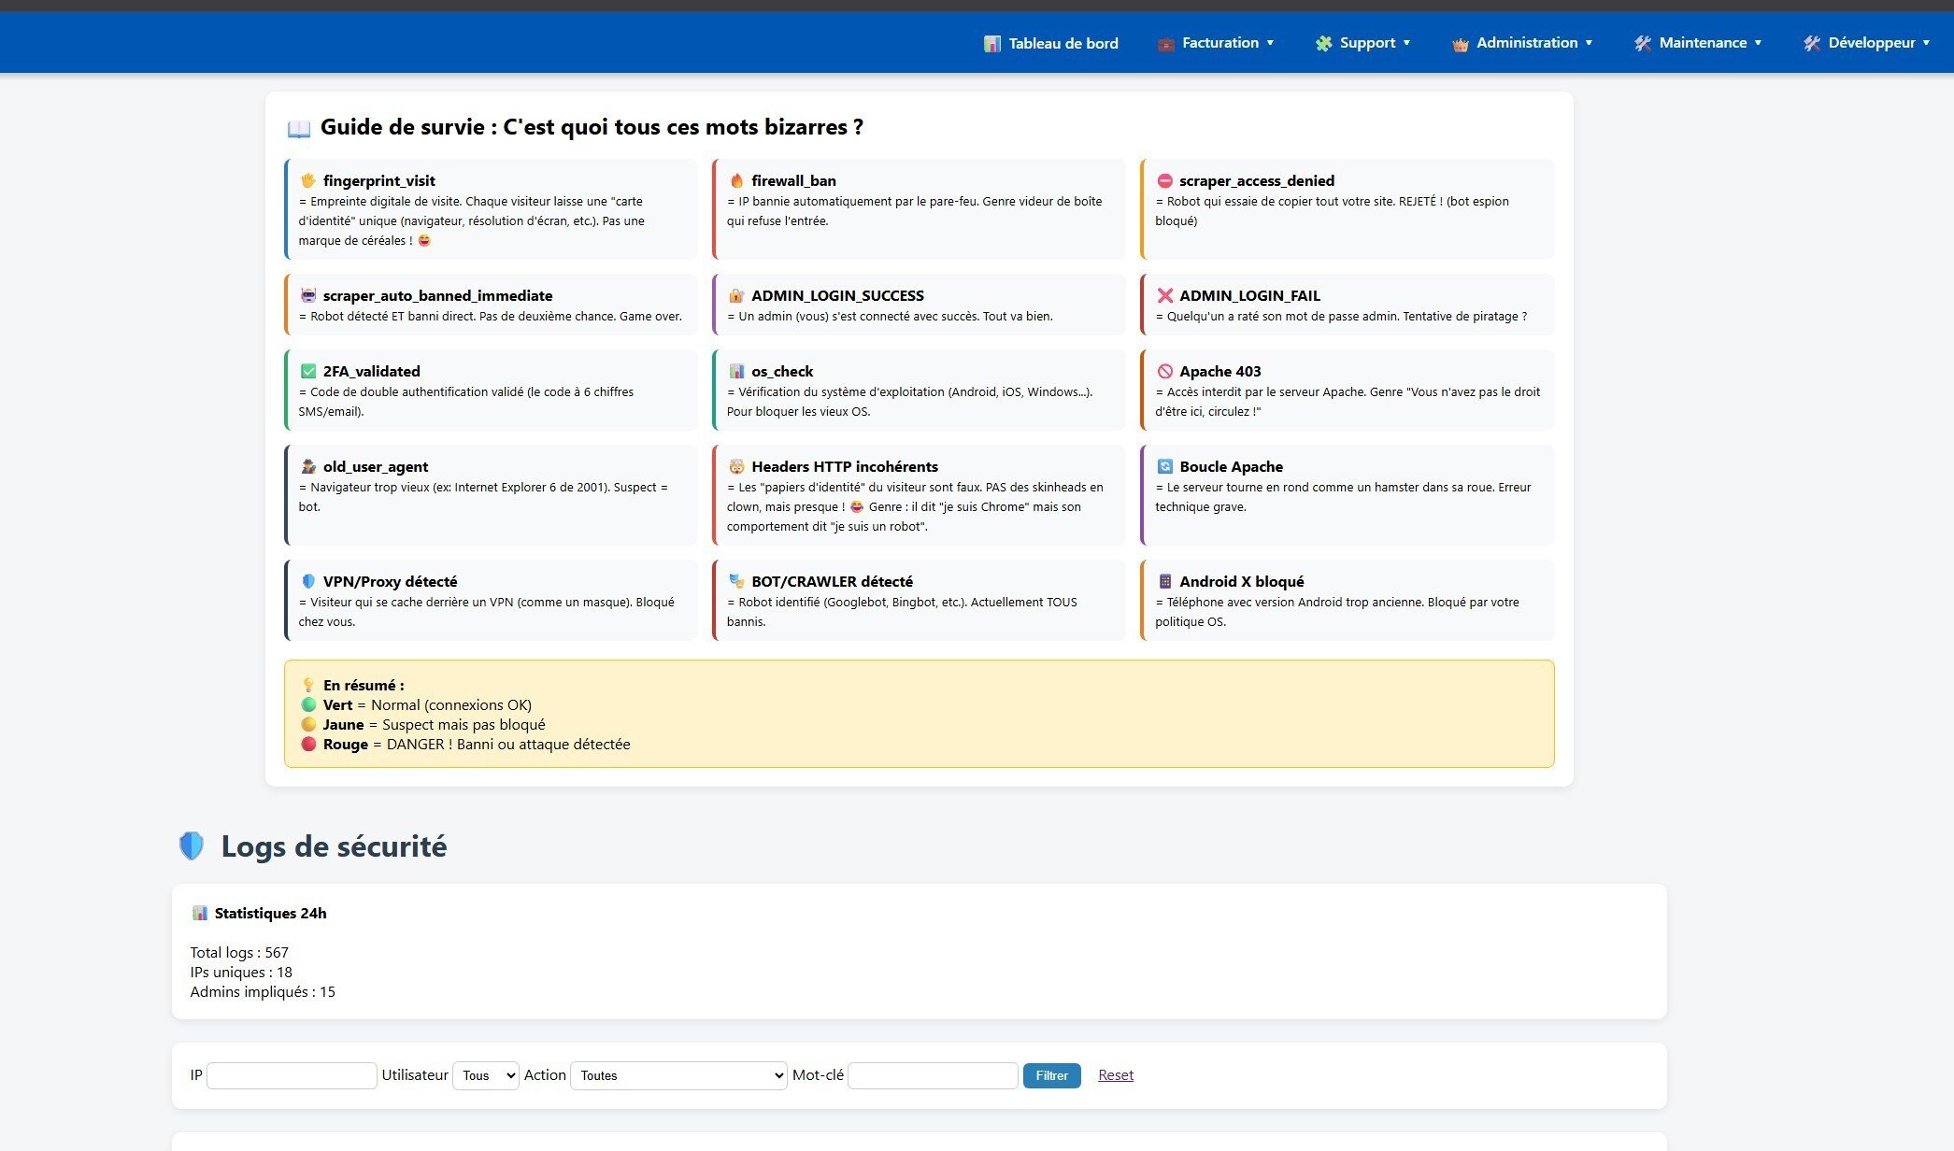Click the Filtrer button

pyautogui.click(x=1051, y=1075)
